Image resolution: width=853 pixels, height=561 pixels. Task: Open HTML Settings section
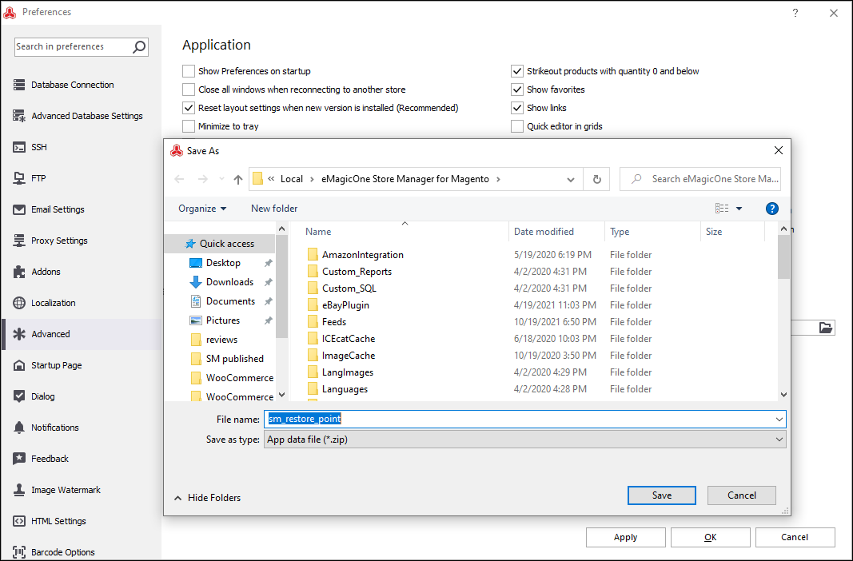pyautogui.click(x=50, y=521)
